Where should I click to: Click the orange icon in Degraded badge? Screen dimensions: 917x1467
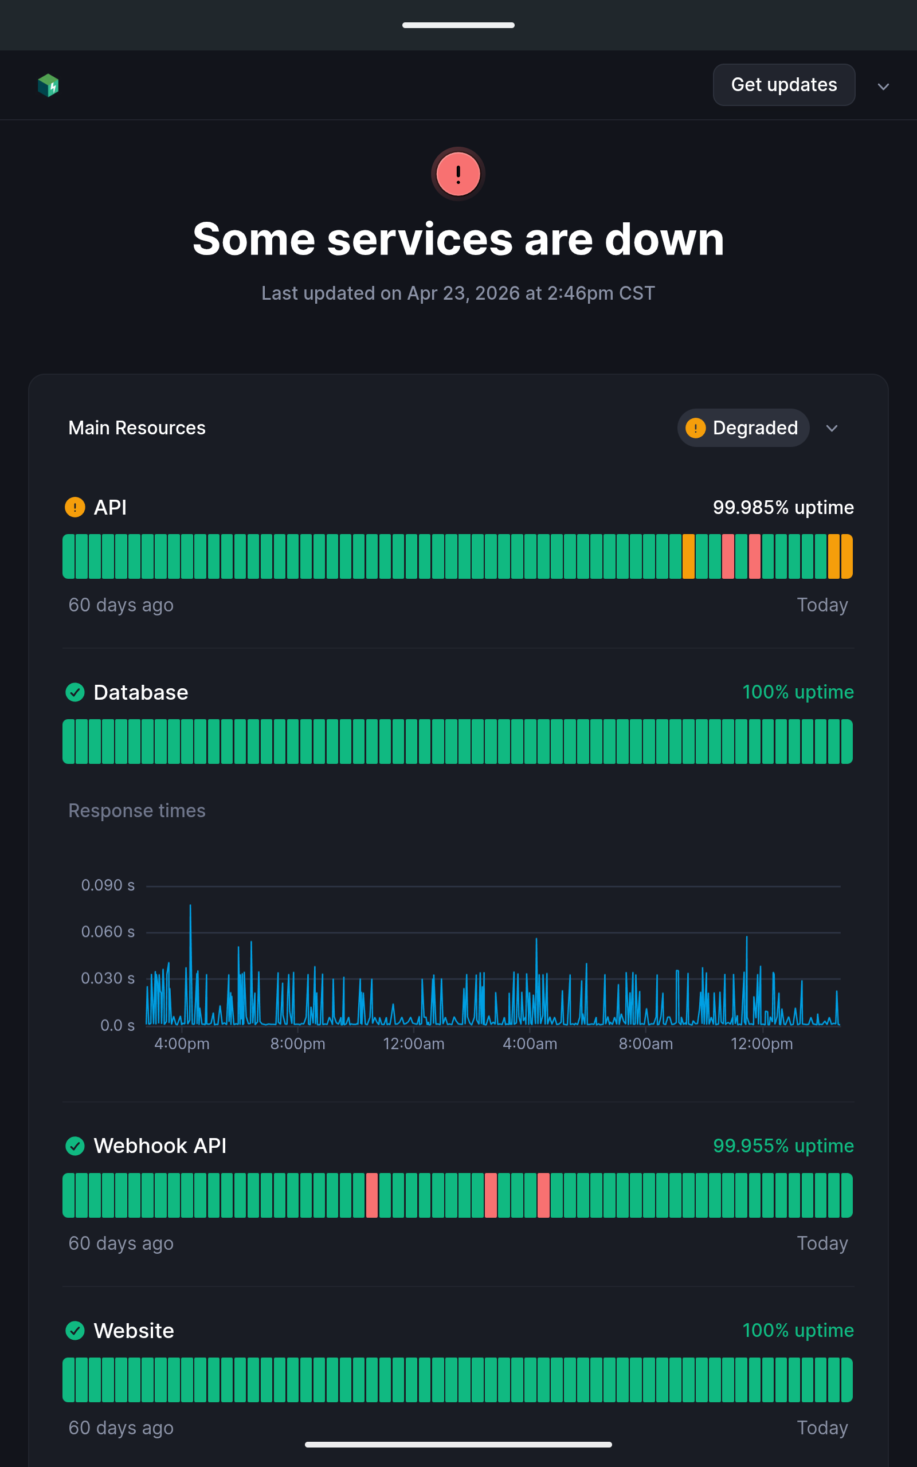695,428
